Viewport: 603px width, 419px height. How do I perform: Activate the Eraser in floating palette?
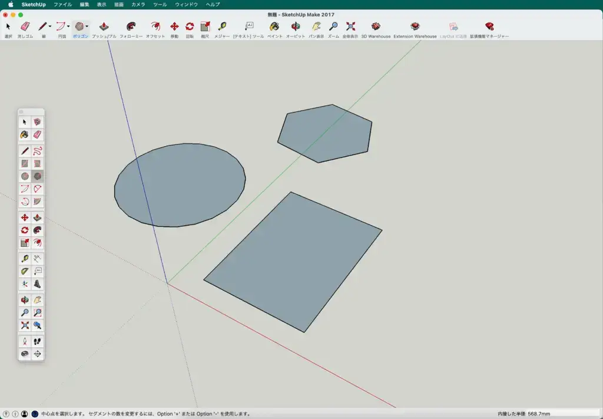click(37, 135)
